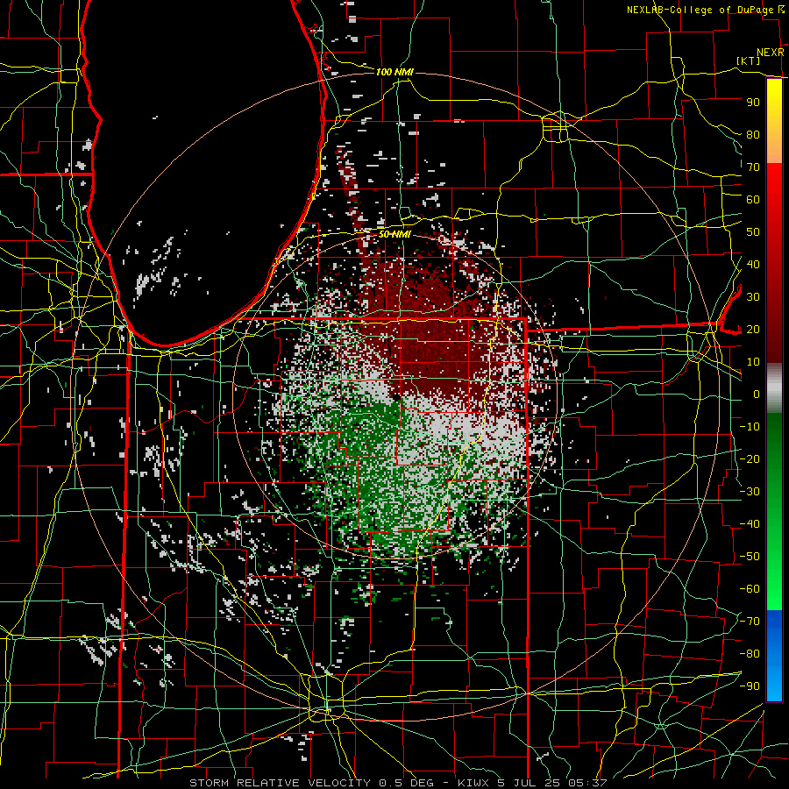Click the "KIWX" radar site identifier
Viewport: 789px width, 789px height.
(473, 783)
